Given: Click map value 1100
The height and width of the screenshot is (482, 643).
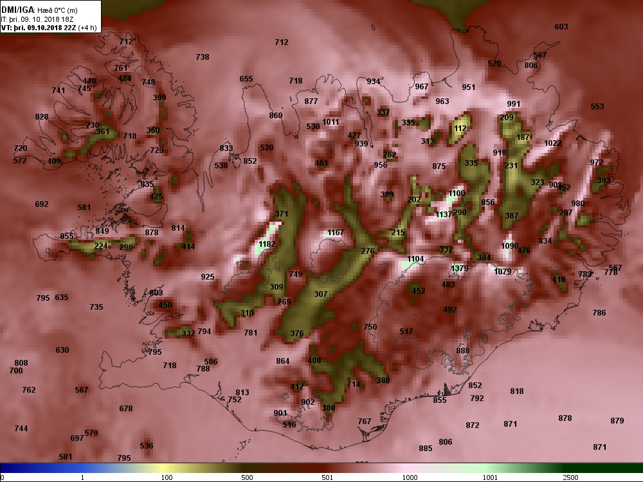Looking at the screenshot, I should (x=457, y=193).
